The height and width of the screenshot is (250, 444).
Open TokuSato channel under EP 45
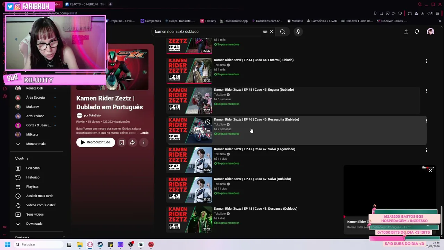point(220,95)
